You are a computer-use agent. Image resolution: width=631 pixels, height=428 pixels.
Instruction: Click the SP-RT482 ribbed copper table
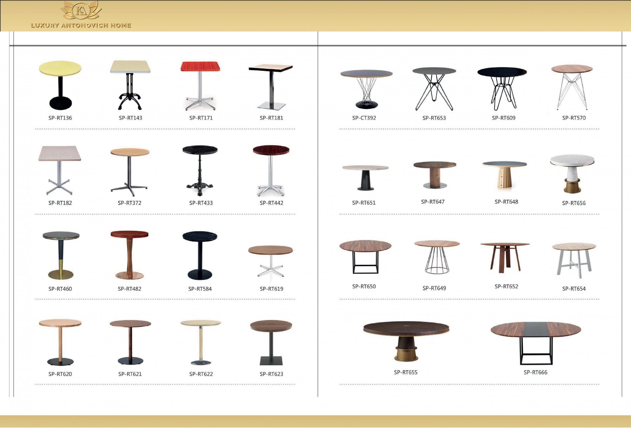(129, 255)
